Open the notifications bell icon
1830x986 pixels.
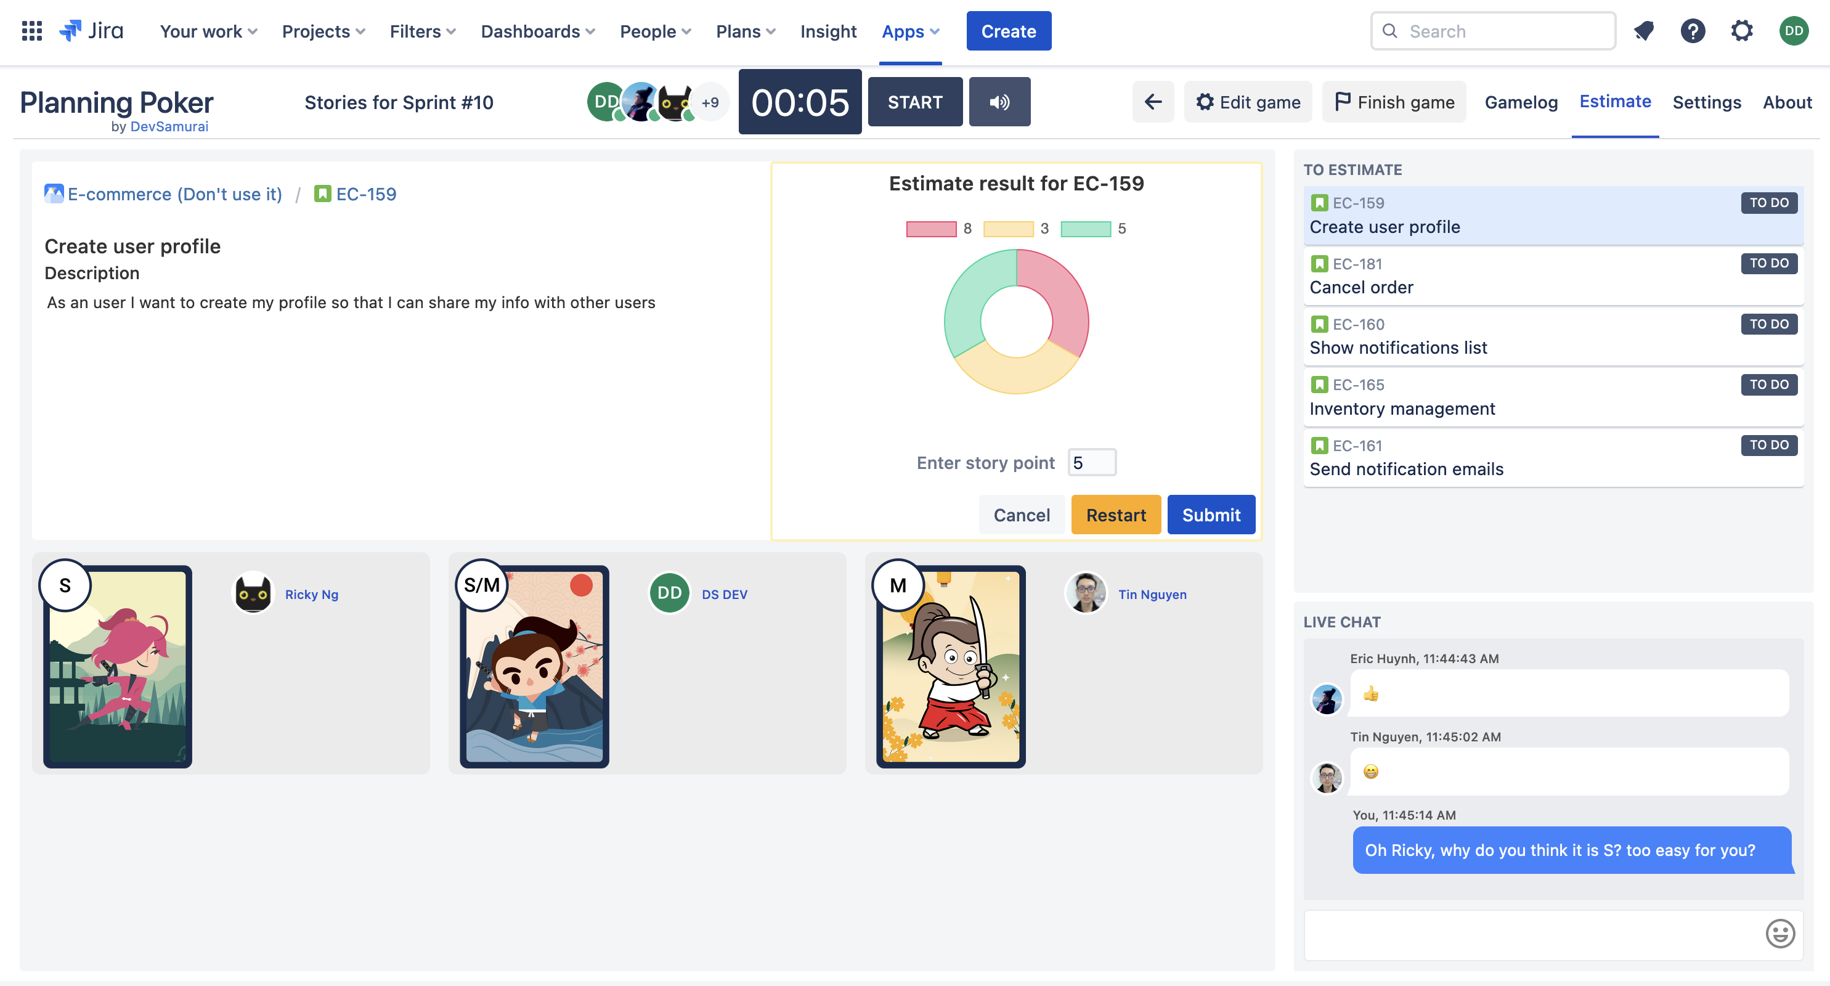1643,31
